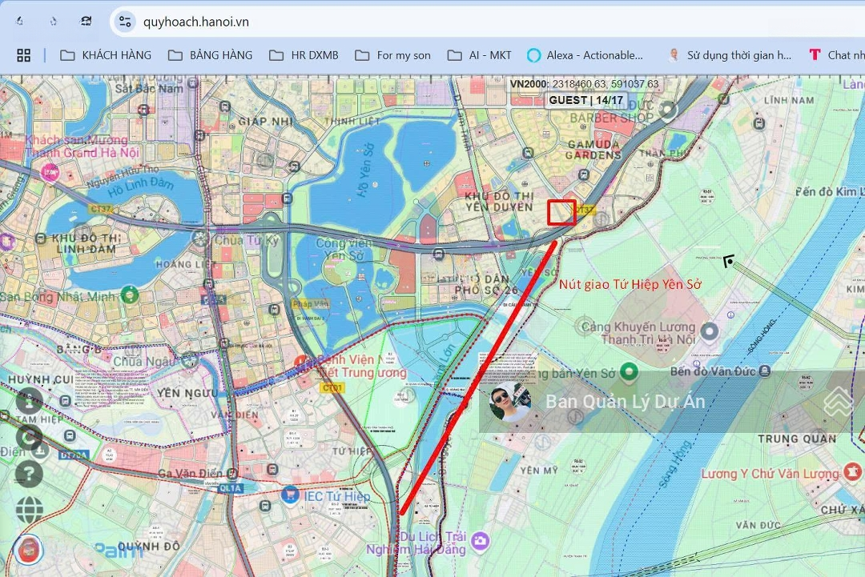Open the layers stack icon on right edge
865x577 pixels.
tap(839, 402)
